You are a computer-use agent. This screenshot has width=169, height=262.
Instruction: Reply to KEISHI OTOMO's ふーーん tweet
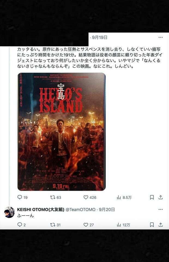point(22,225)
